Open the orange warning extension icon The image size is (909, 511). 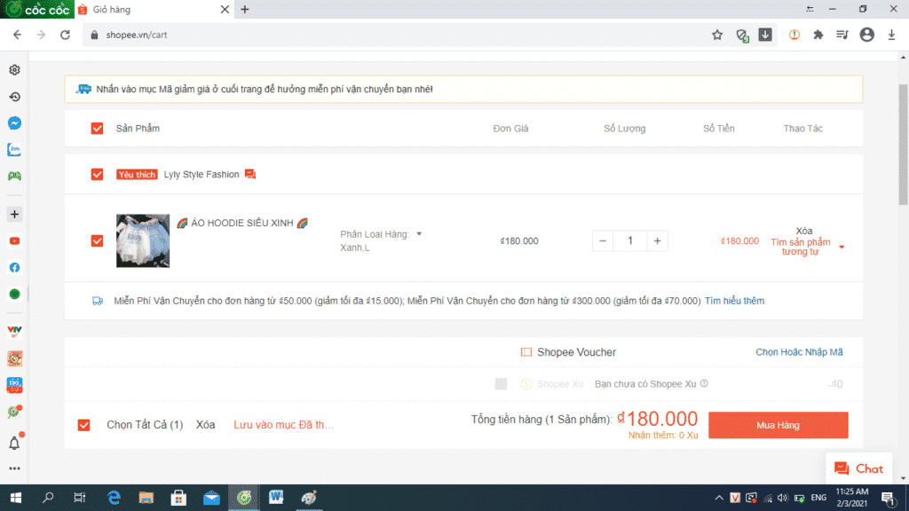click(794, 35)
